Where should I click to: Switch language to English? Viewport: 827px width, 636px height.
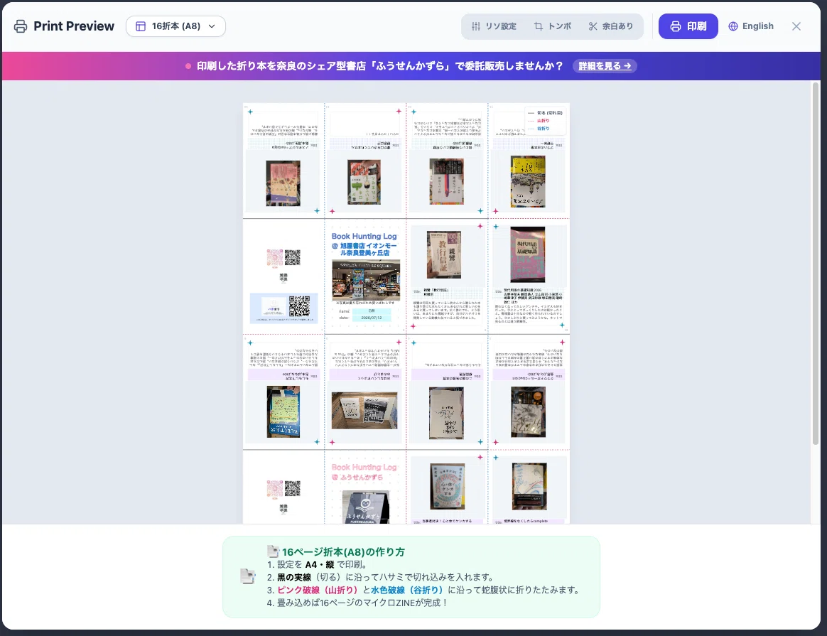point(751,26)
